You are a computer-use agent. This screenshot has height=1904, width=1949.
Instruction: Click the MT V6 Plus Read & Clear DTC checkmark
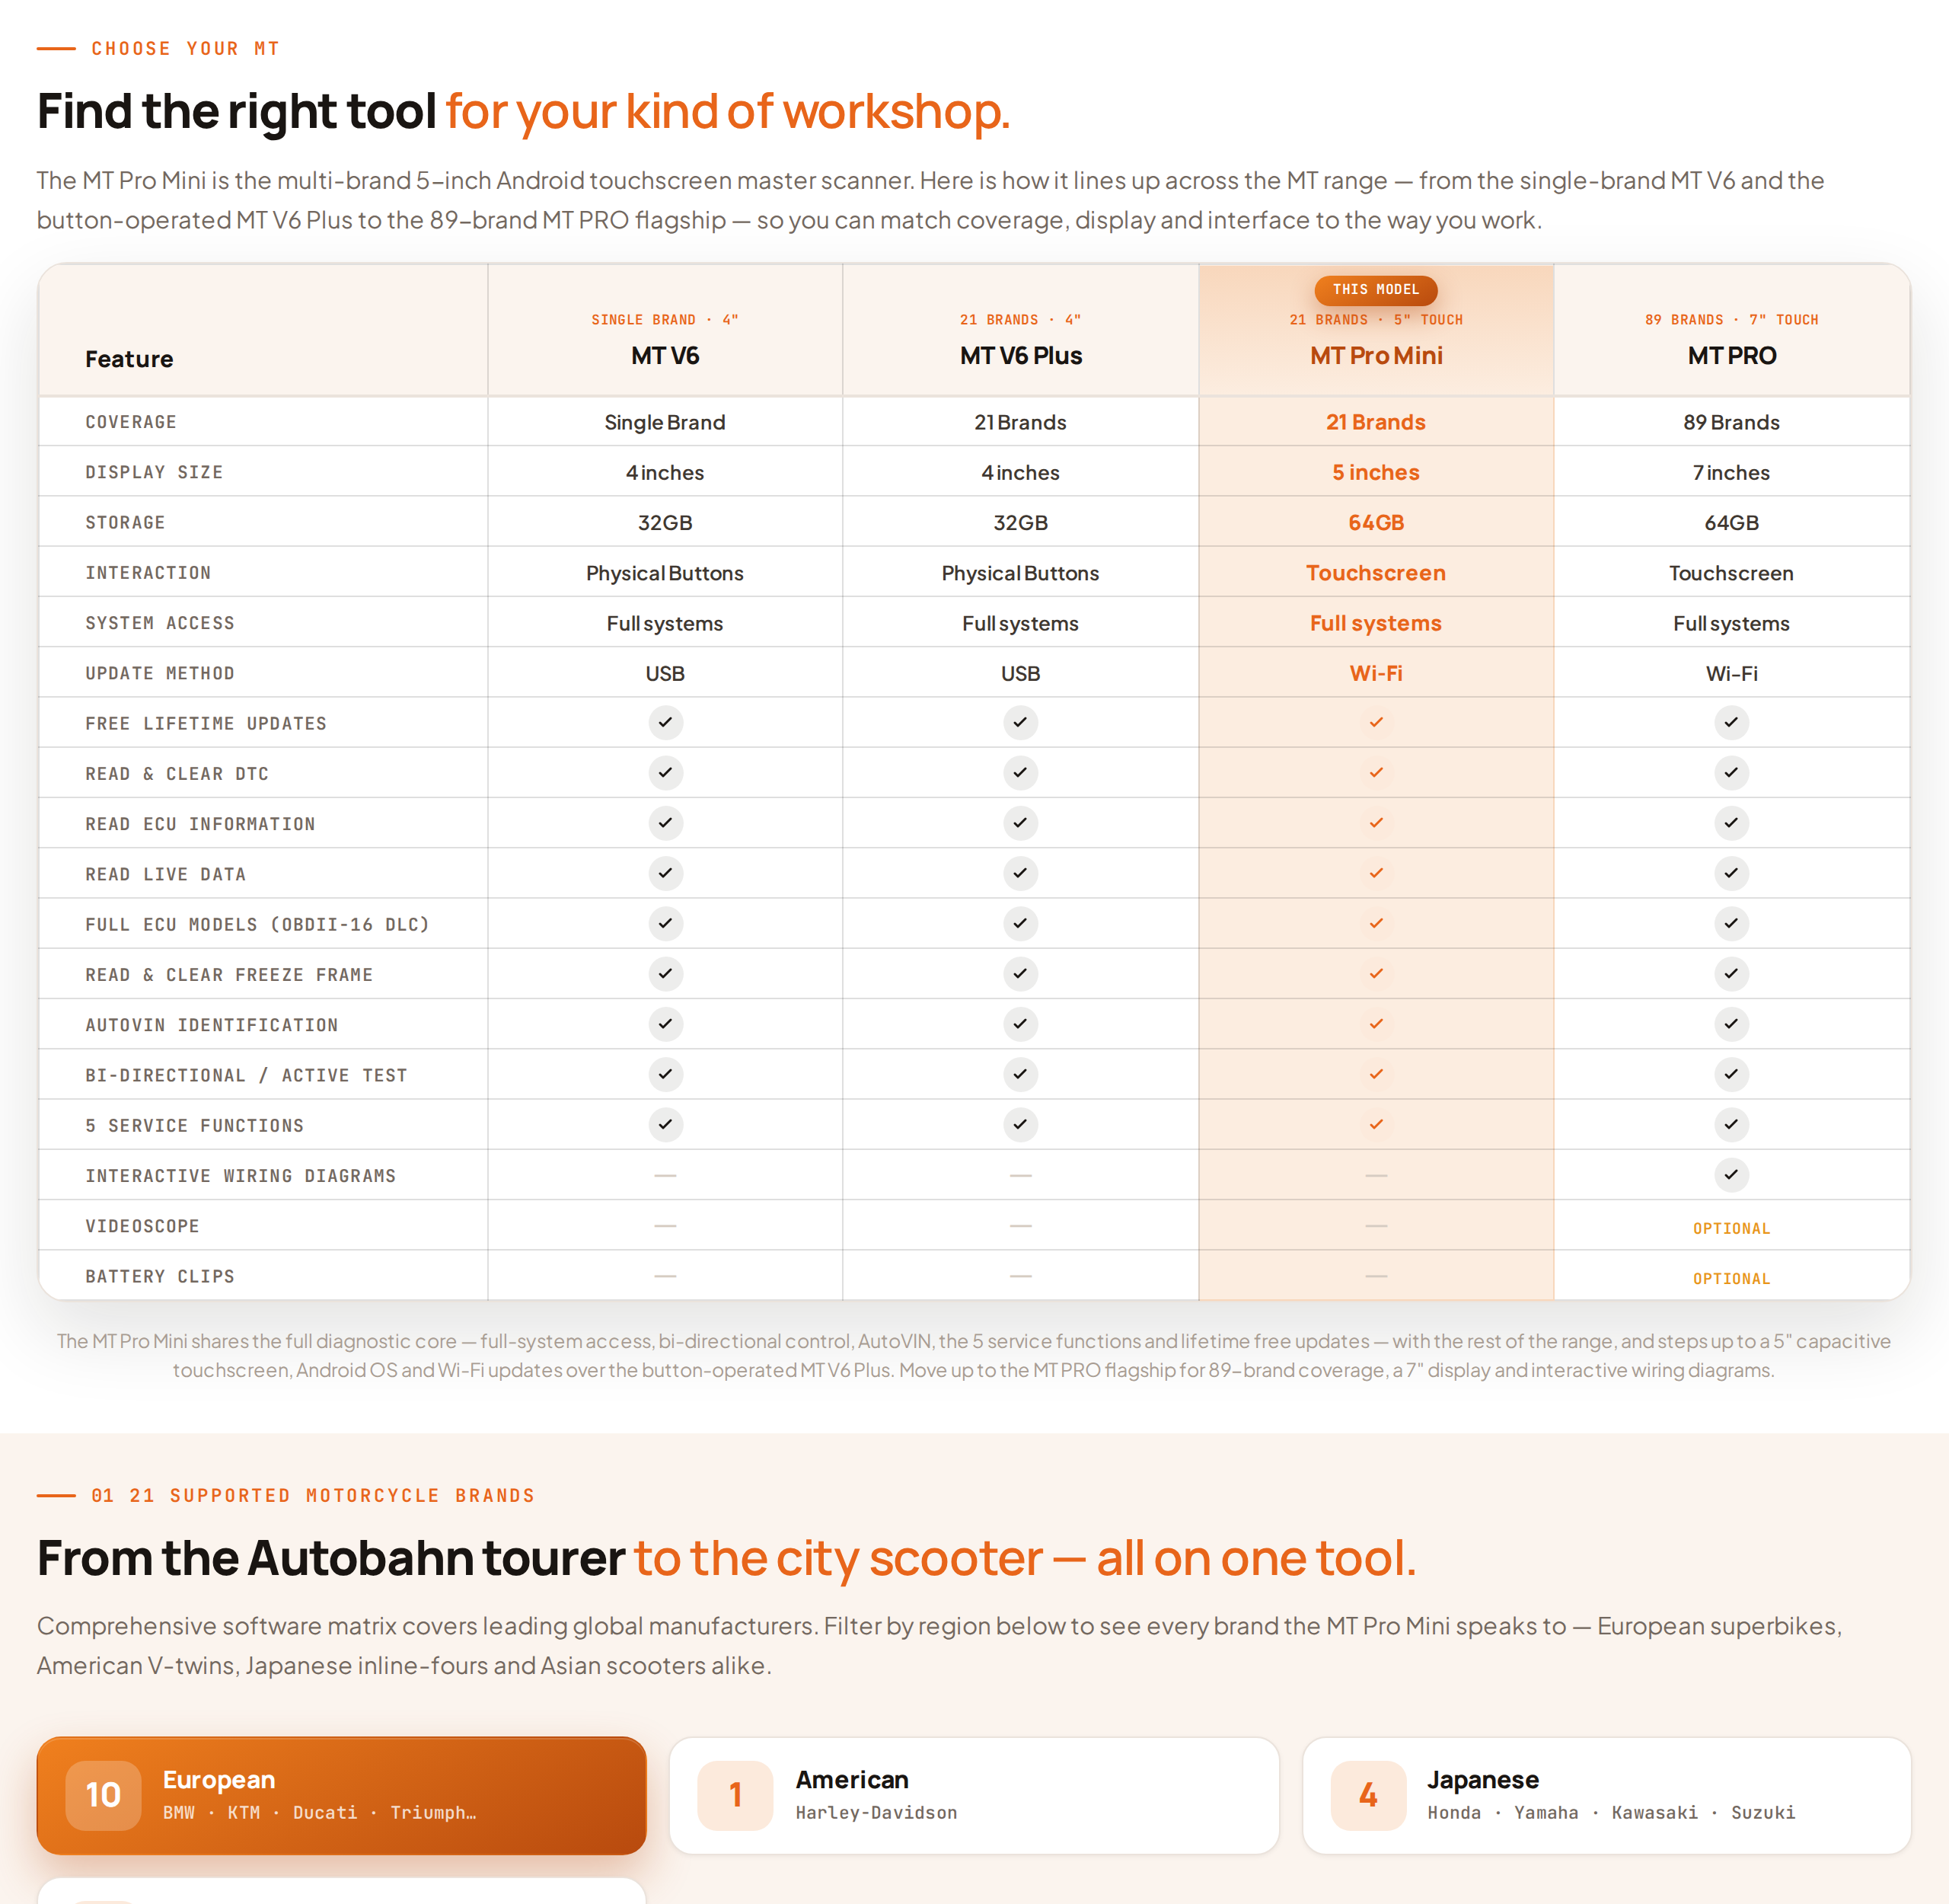[1019, 772]
